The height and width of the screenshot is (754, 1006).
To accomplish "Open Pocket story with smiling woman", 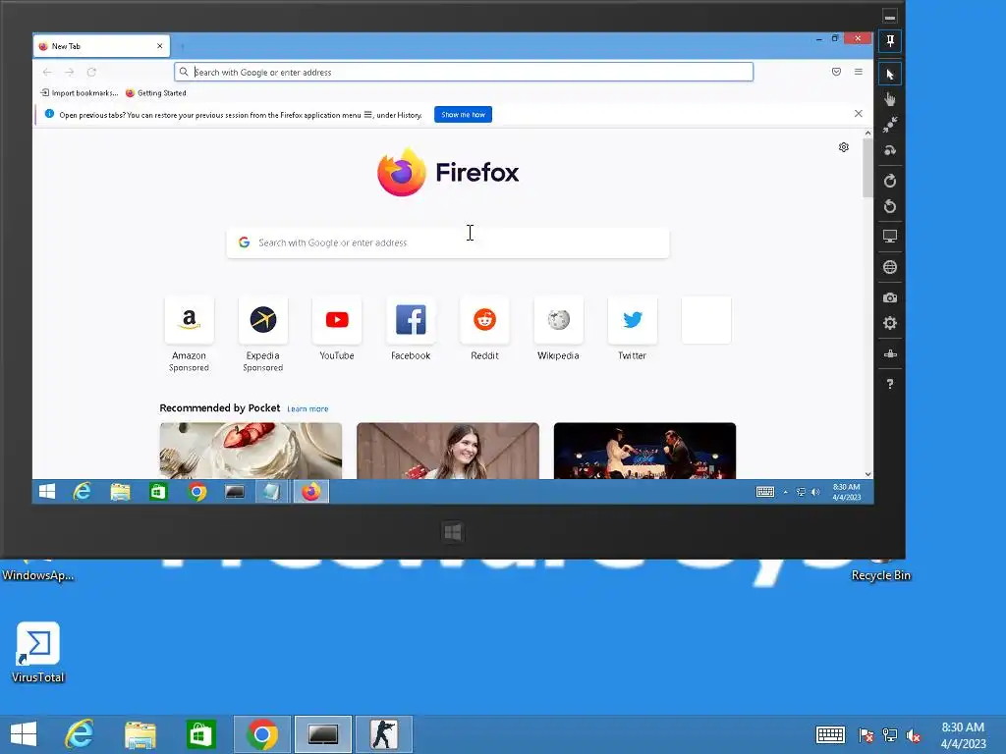I will (x=448, y=451).
